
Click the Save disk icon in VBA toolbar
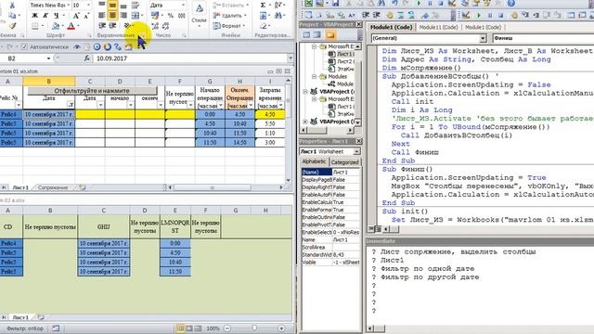(x=335, y=4)
